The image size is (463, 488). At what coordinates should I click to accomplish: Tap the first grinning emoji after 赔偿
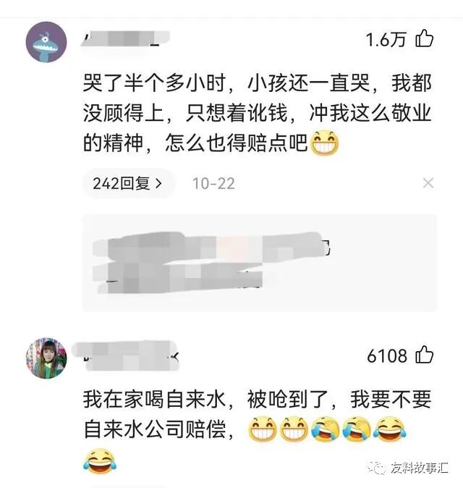263,429
